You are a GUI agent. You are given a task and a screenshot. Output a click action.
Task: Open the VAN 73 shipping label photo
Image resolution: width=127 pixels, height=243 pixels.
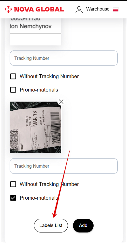pyautogui.click(x=36, y=127)
